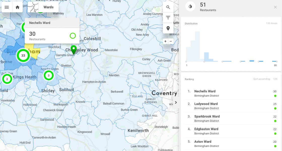This screenshot has width=282, height=151.
Task: Dismiss the Restaurants panel with the X
Action: (x=275, y=7)
